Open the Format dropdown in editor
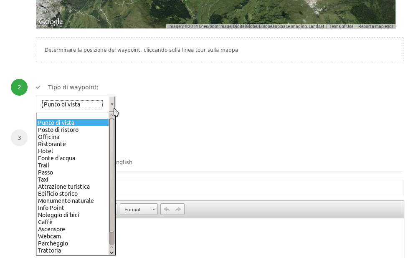The height and width of the screenshot is (258, 408). coord(139,209)
